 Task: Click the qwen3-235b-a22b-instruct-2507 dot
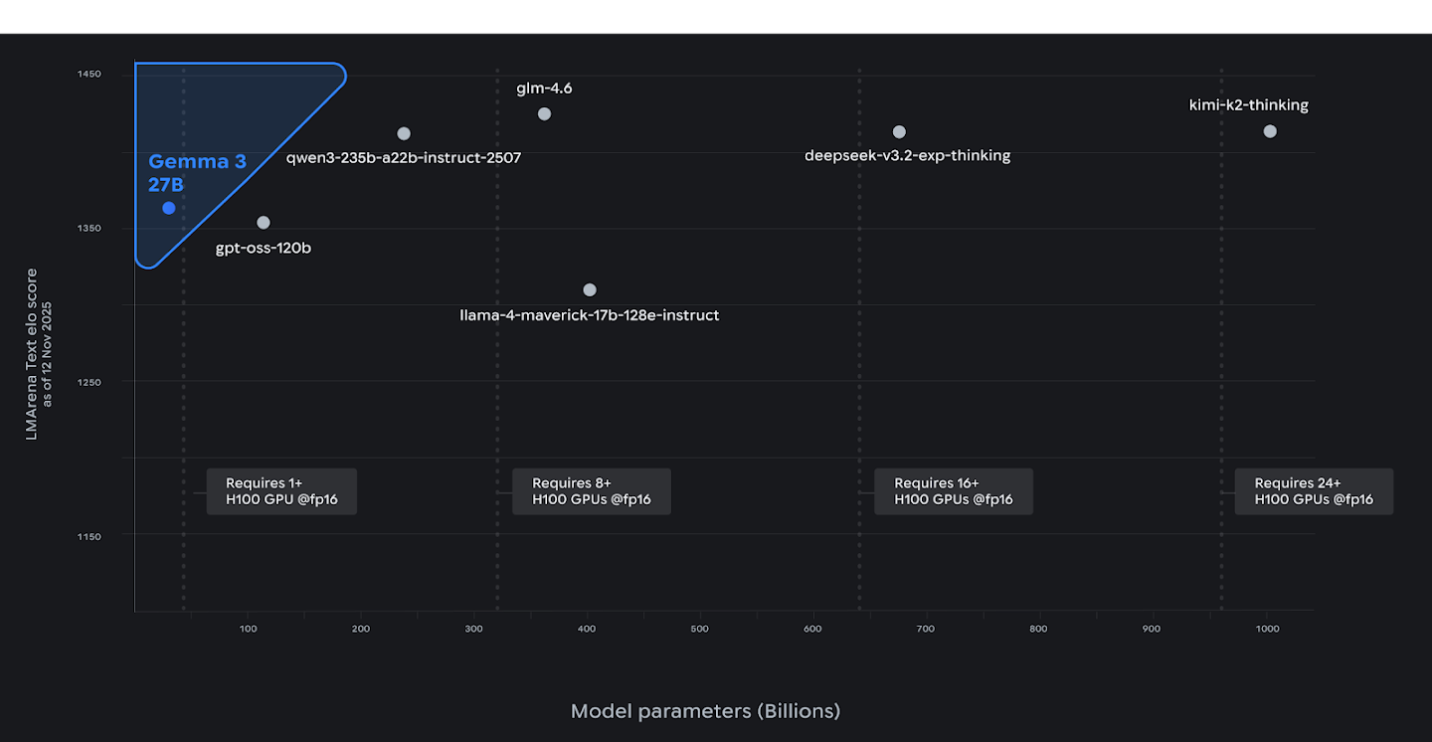click(404, 133)
